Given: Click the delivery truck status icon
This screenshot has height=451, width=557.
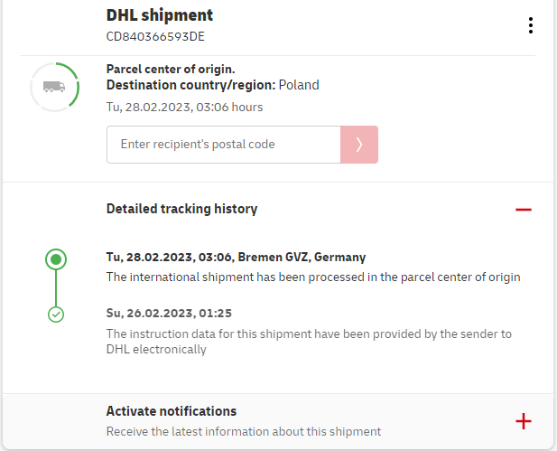Looking at the screenshot, I should click(x=54, y=87).
